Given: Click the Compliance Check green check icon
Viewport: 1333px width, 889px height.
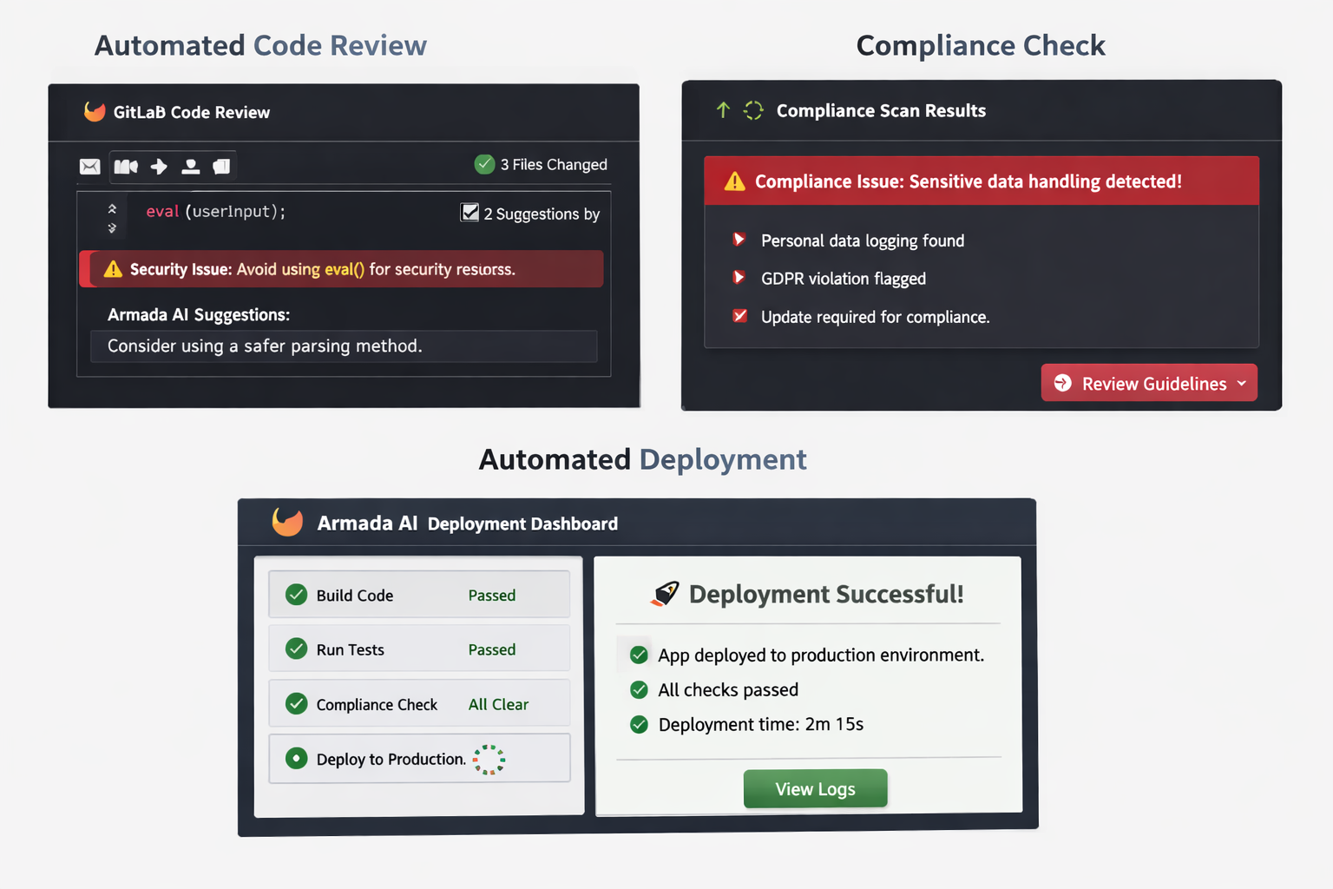Looking at the screenshot, I should [297, 703].
